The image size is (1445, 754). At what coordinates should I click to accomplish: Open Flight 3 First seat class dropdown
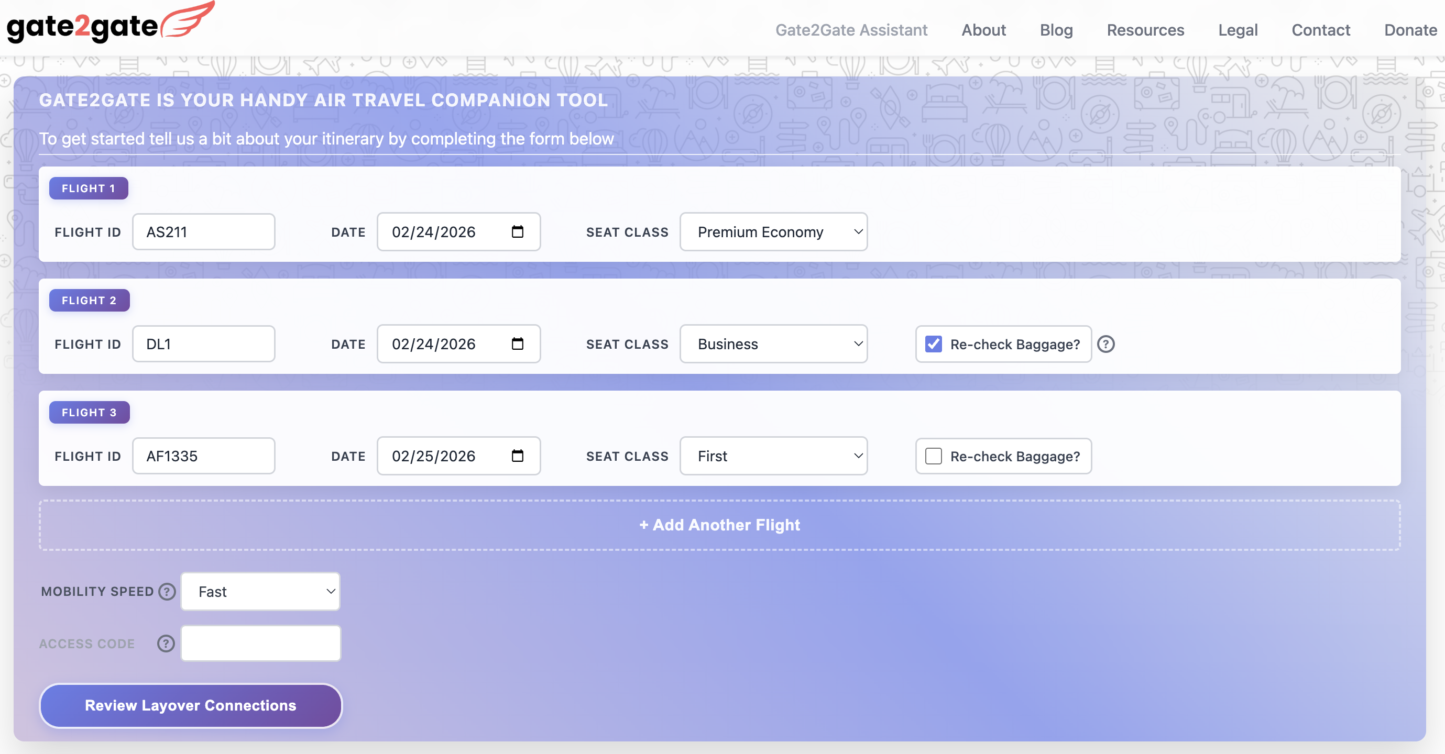(x=773, y=456)
